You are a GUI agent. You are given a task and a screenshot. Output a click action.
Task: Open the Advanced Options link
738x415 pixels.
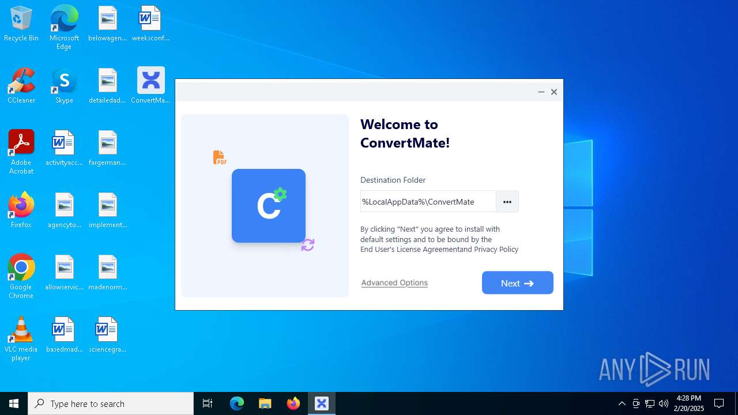394,282
